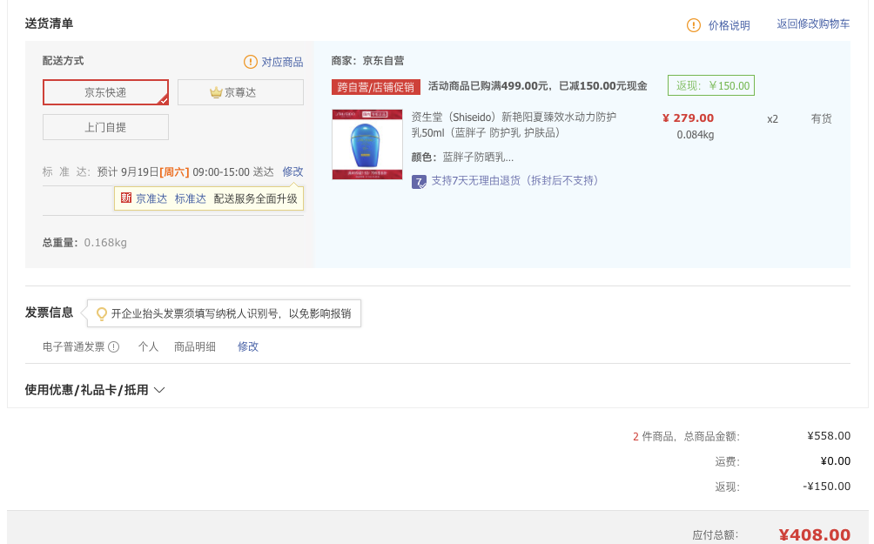Image resolution: width=874 pixels, height=544 pixels.
Task: Click the -¥150.00 cashback amount
Action: coord(827,487)
